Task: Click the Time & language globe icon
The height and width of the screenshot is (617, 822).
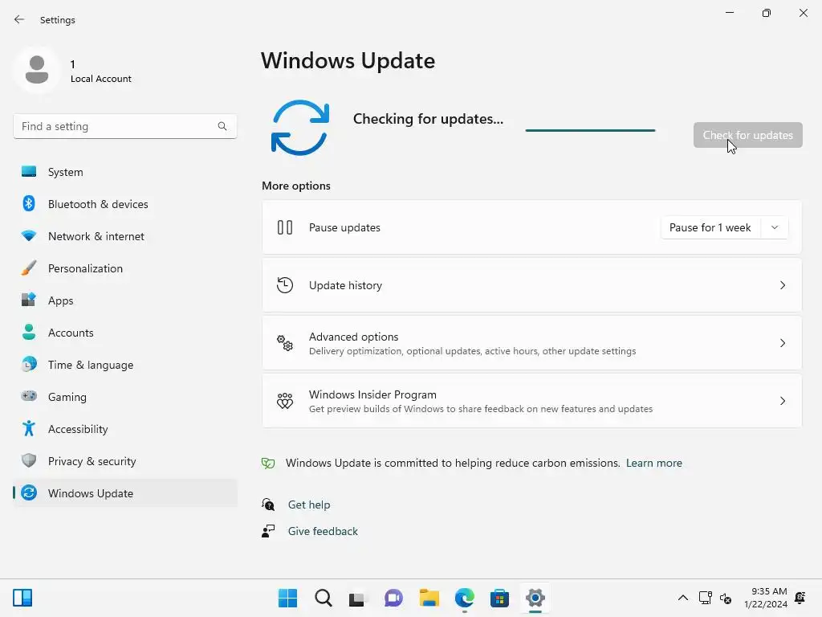Action: [x=29, y=364]
